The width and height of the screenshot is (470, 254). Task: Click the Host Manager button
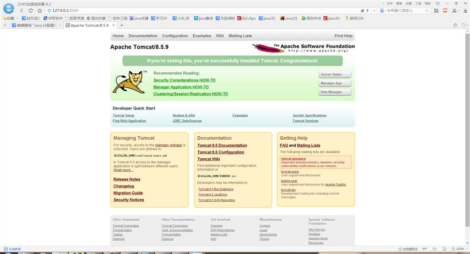tap(335, 92)
